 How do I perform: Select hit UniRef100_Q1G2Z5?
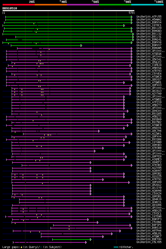(x=149, y=177)
